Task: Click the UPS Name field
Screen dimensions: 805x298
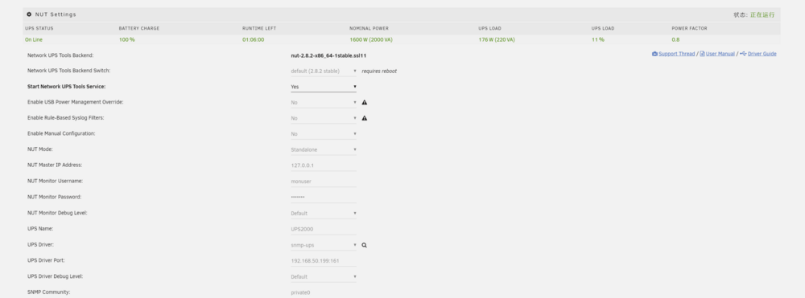Action: coord(324,229)
